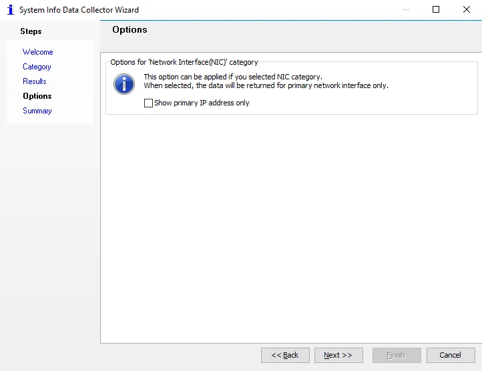Close the System Info Data Collector Wizard
This screenshot has height=371, width=482.
[467, 9]
